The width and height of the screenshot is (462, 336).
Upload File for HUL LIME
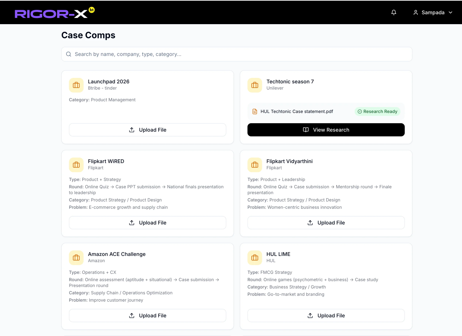click(x=326, y=316)
